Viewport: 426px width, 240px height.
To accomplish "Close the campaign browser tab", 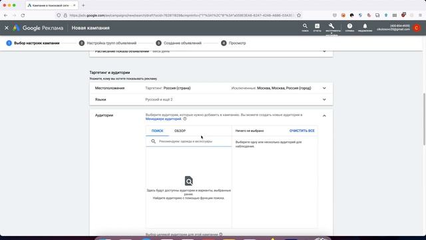I will point(75,5).
